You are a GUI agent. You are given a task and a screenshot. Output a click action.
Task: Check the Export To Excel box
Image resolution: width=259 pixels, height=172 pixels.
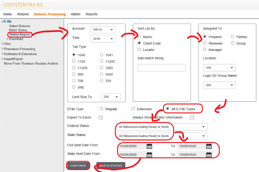[100, 118]
